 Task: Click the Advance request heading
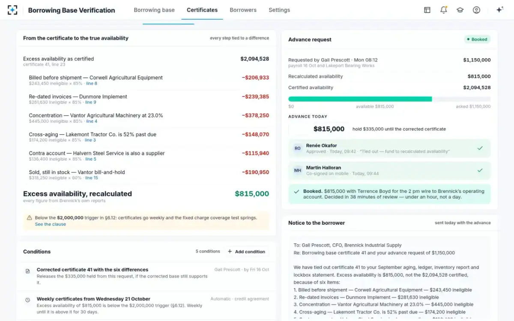click(310, 39)
